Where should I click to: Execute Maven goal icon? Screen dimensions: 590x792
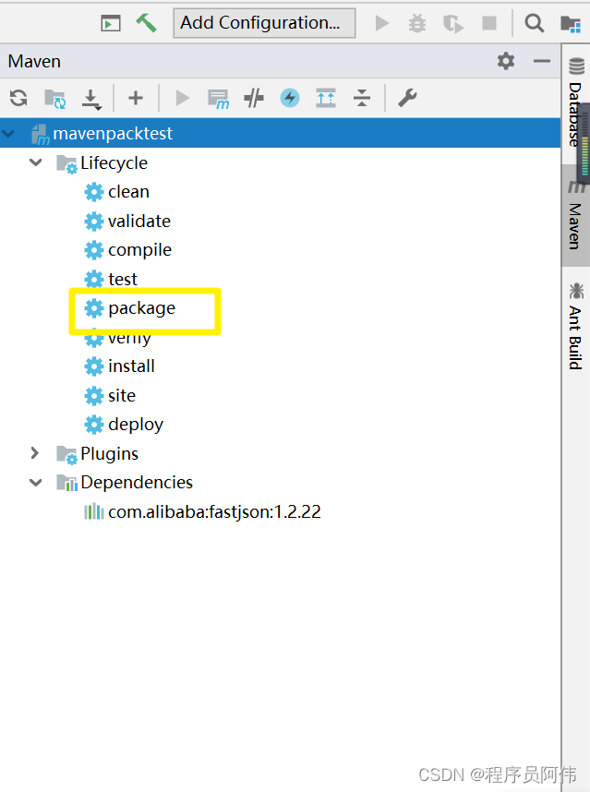click(218, 99)
